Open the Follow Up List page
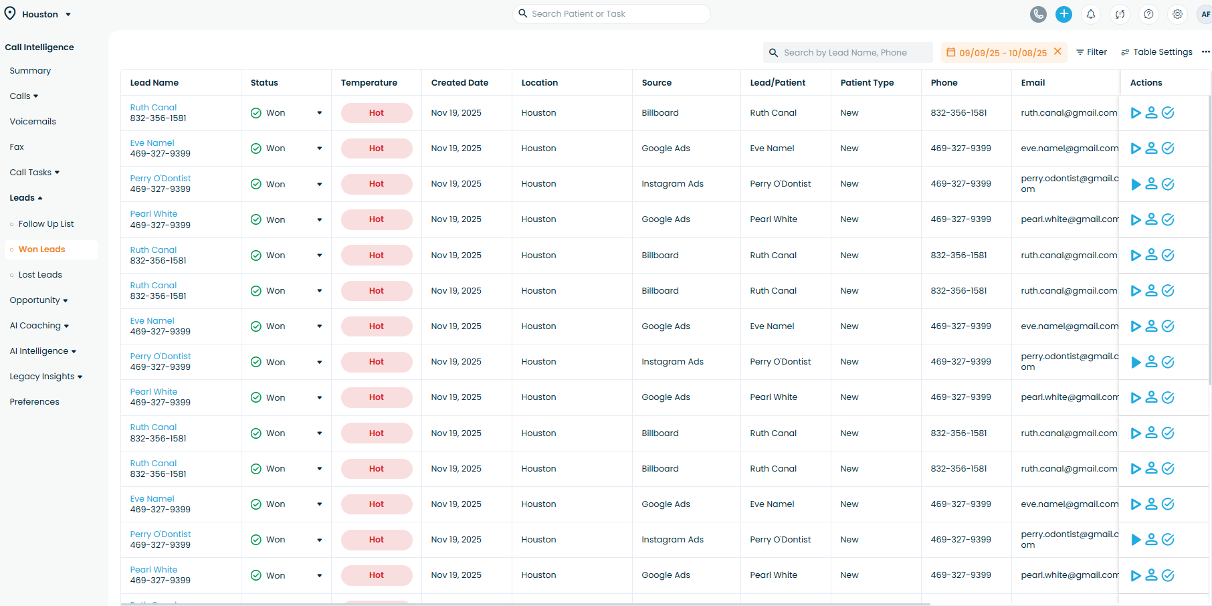 pos(46,224)
